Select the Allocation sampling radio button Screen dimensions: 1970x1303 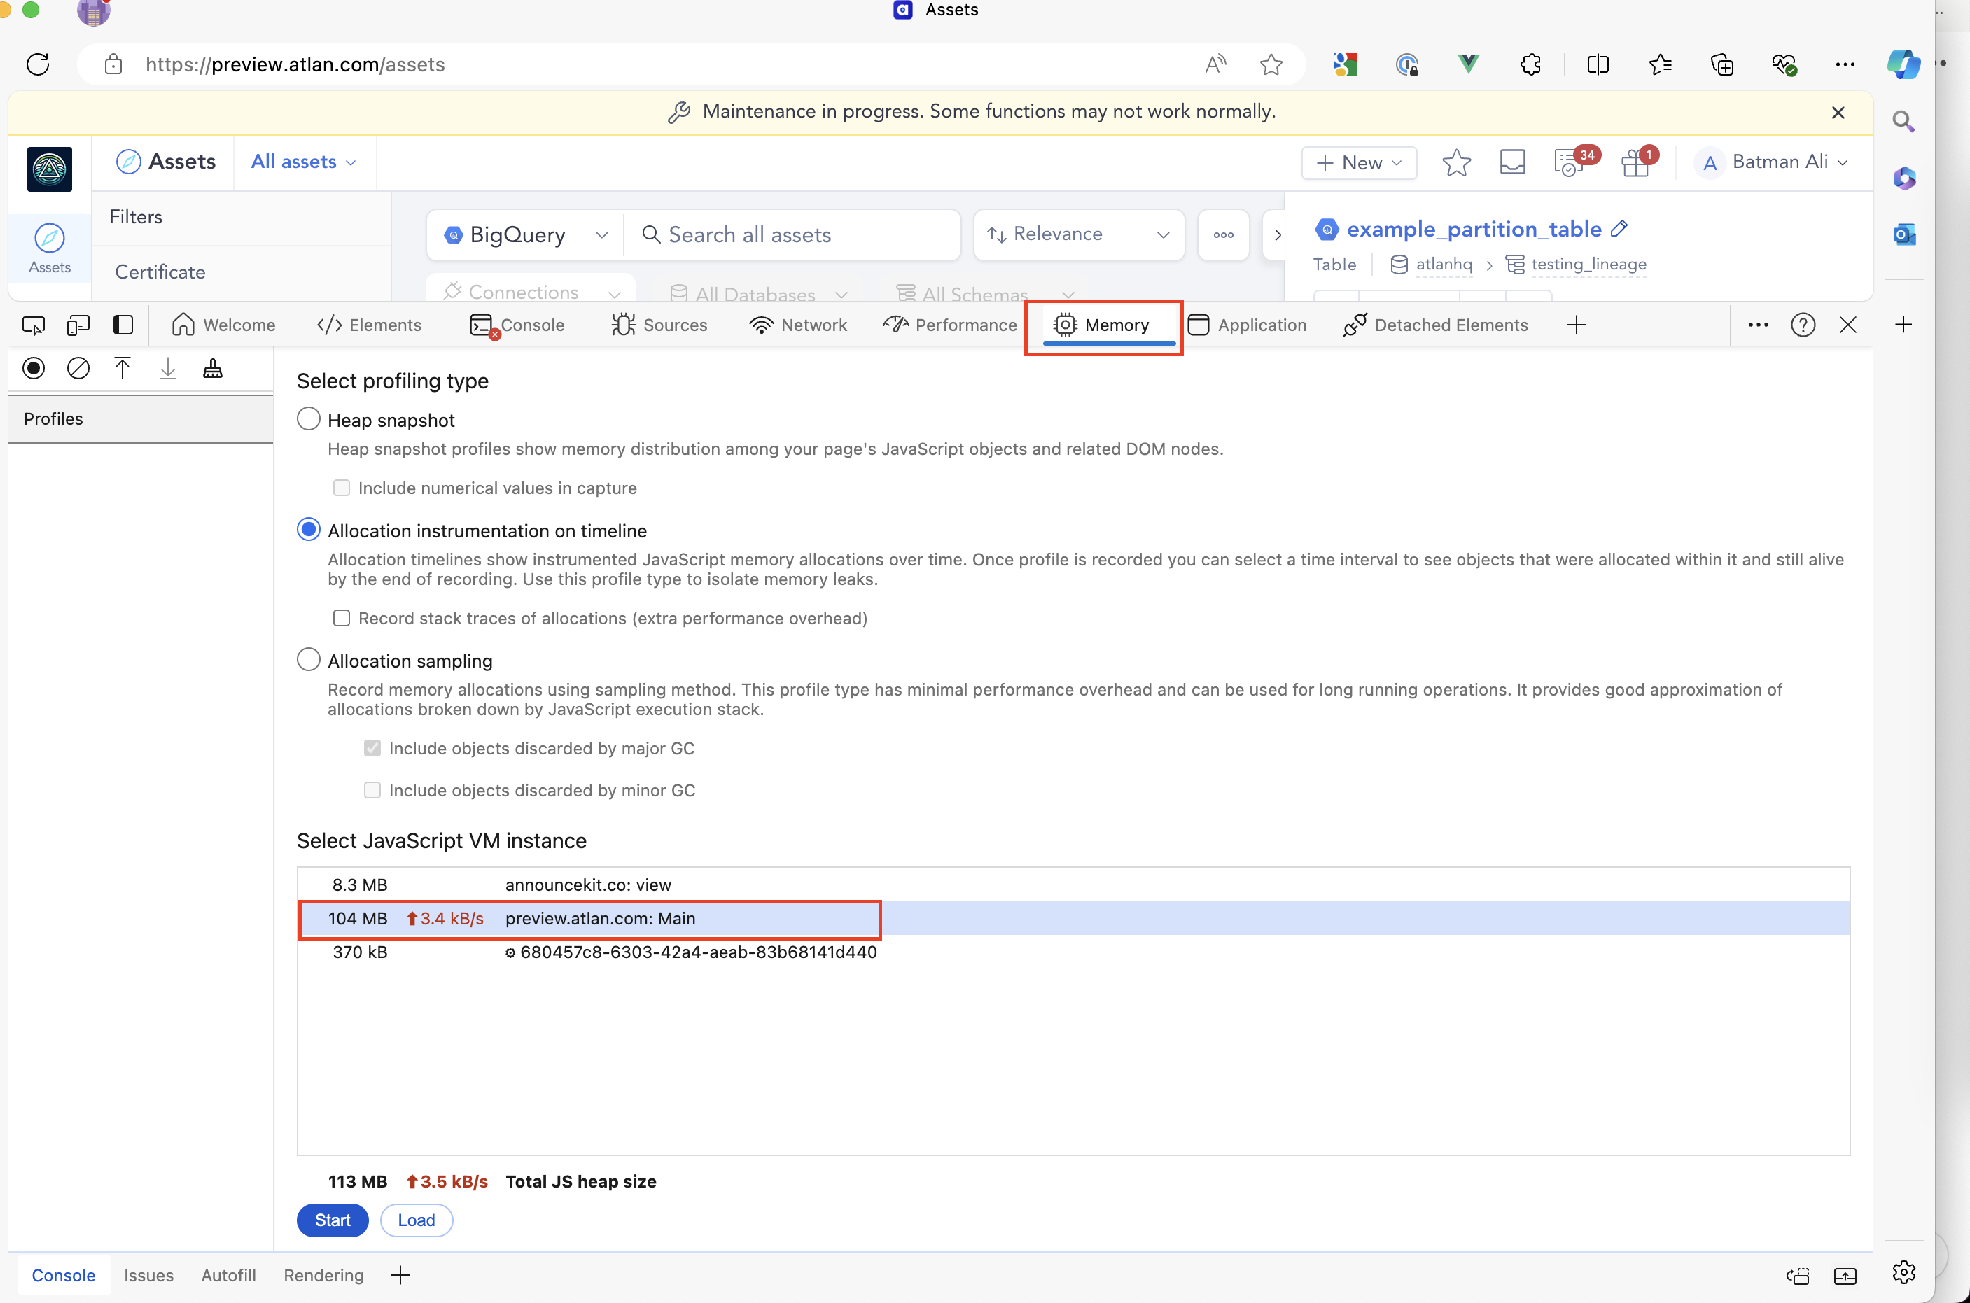(x=309, y=659)
